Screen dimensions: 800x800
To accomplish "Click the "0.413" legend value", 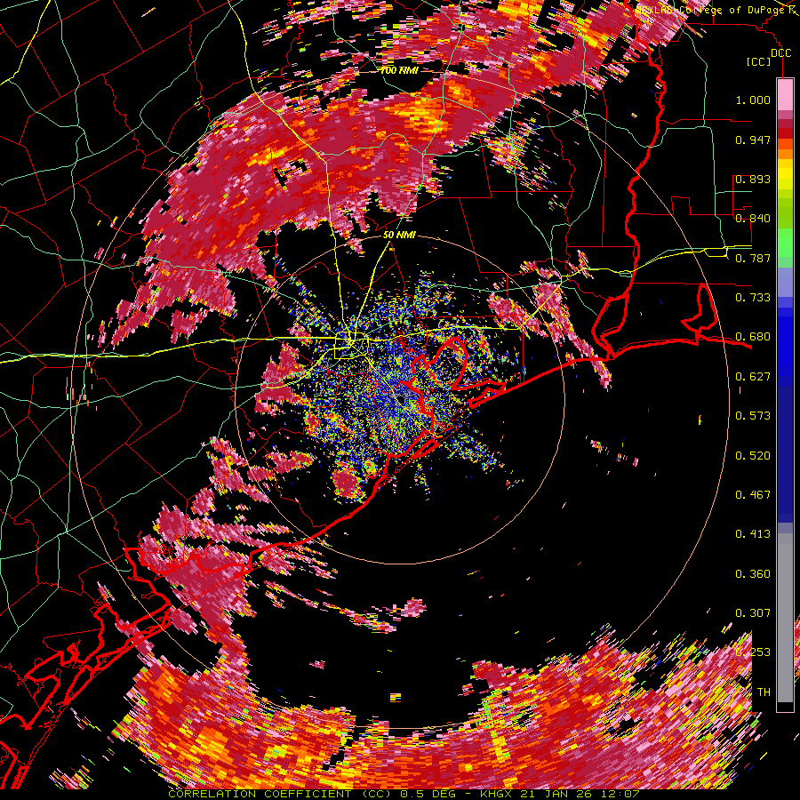I will click(x=753, y=534).
